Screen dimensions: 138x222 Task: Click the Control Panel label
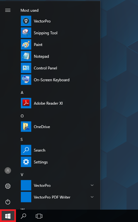click(45, 68)
